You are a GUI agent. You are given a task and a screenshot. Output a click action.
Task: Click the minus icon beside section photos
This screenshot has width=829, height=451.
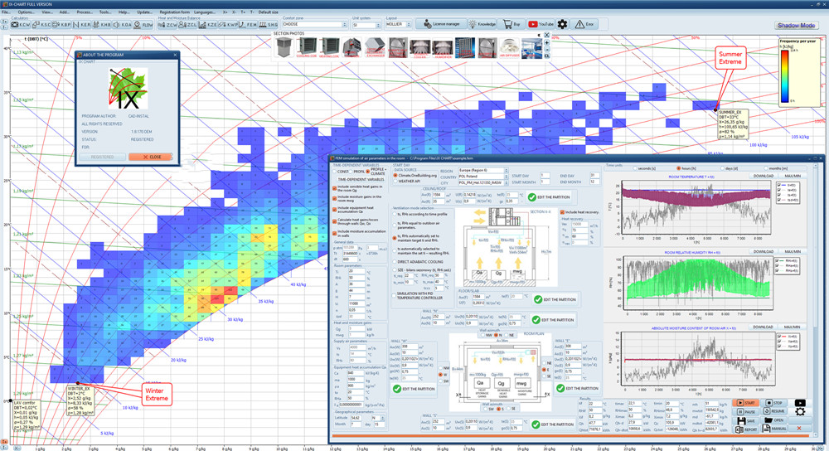click(546, 49)
